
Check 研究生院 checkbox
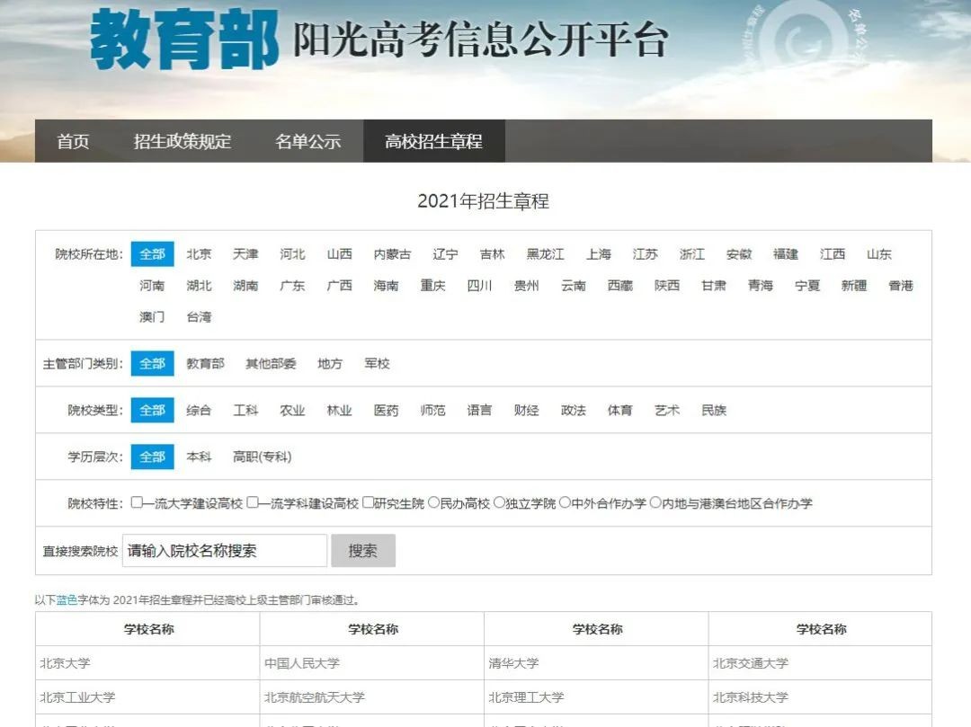click(368, 502)
